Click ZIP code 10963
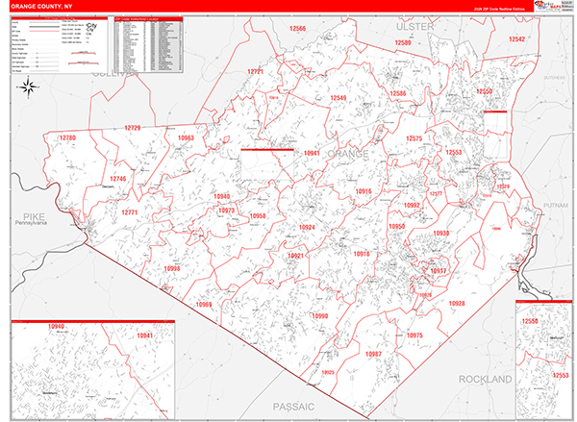 (x=186, y=138)
